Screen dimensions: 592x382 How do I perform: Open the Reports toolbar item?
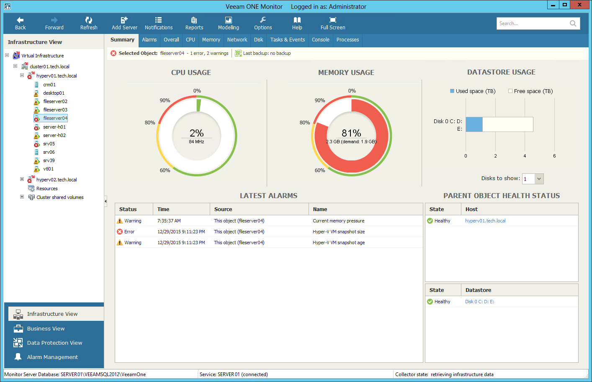coord(194,23)
